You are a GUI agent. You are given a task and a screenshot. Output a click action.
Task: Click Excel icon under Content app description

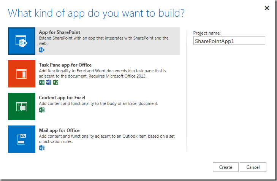tap(42, 110)
